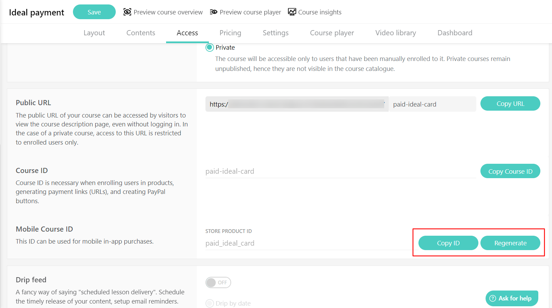Go to the Pricing tab

tap(230, 33)
